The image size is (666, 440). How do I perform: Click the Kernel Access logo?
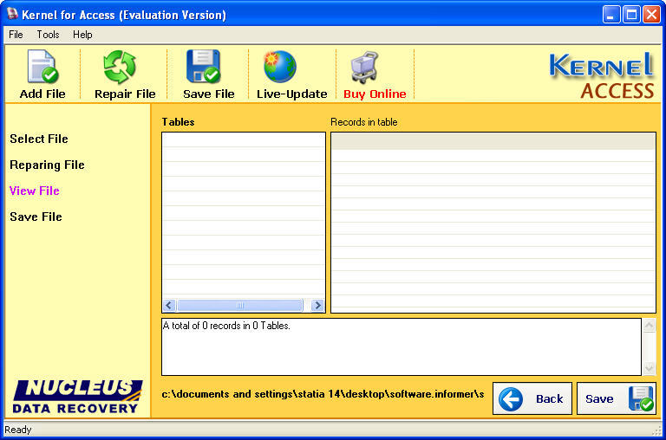point(602,76)
